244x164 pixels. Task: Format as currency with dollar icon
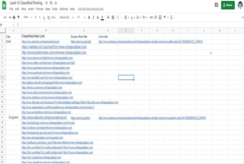(x=36, y=18)
